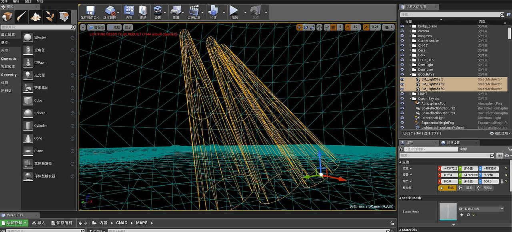
Task: Open Landscape mode mountain icon
Action: pos(36,16)
